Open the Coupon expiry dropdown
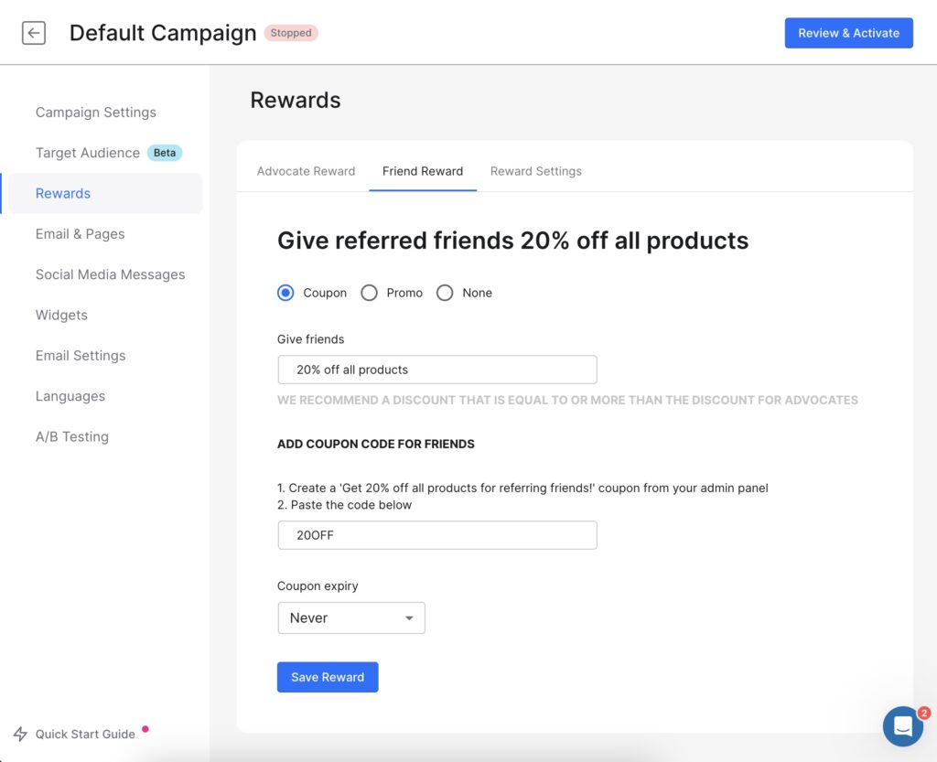The image size is (937, 762). point(350,617)
